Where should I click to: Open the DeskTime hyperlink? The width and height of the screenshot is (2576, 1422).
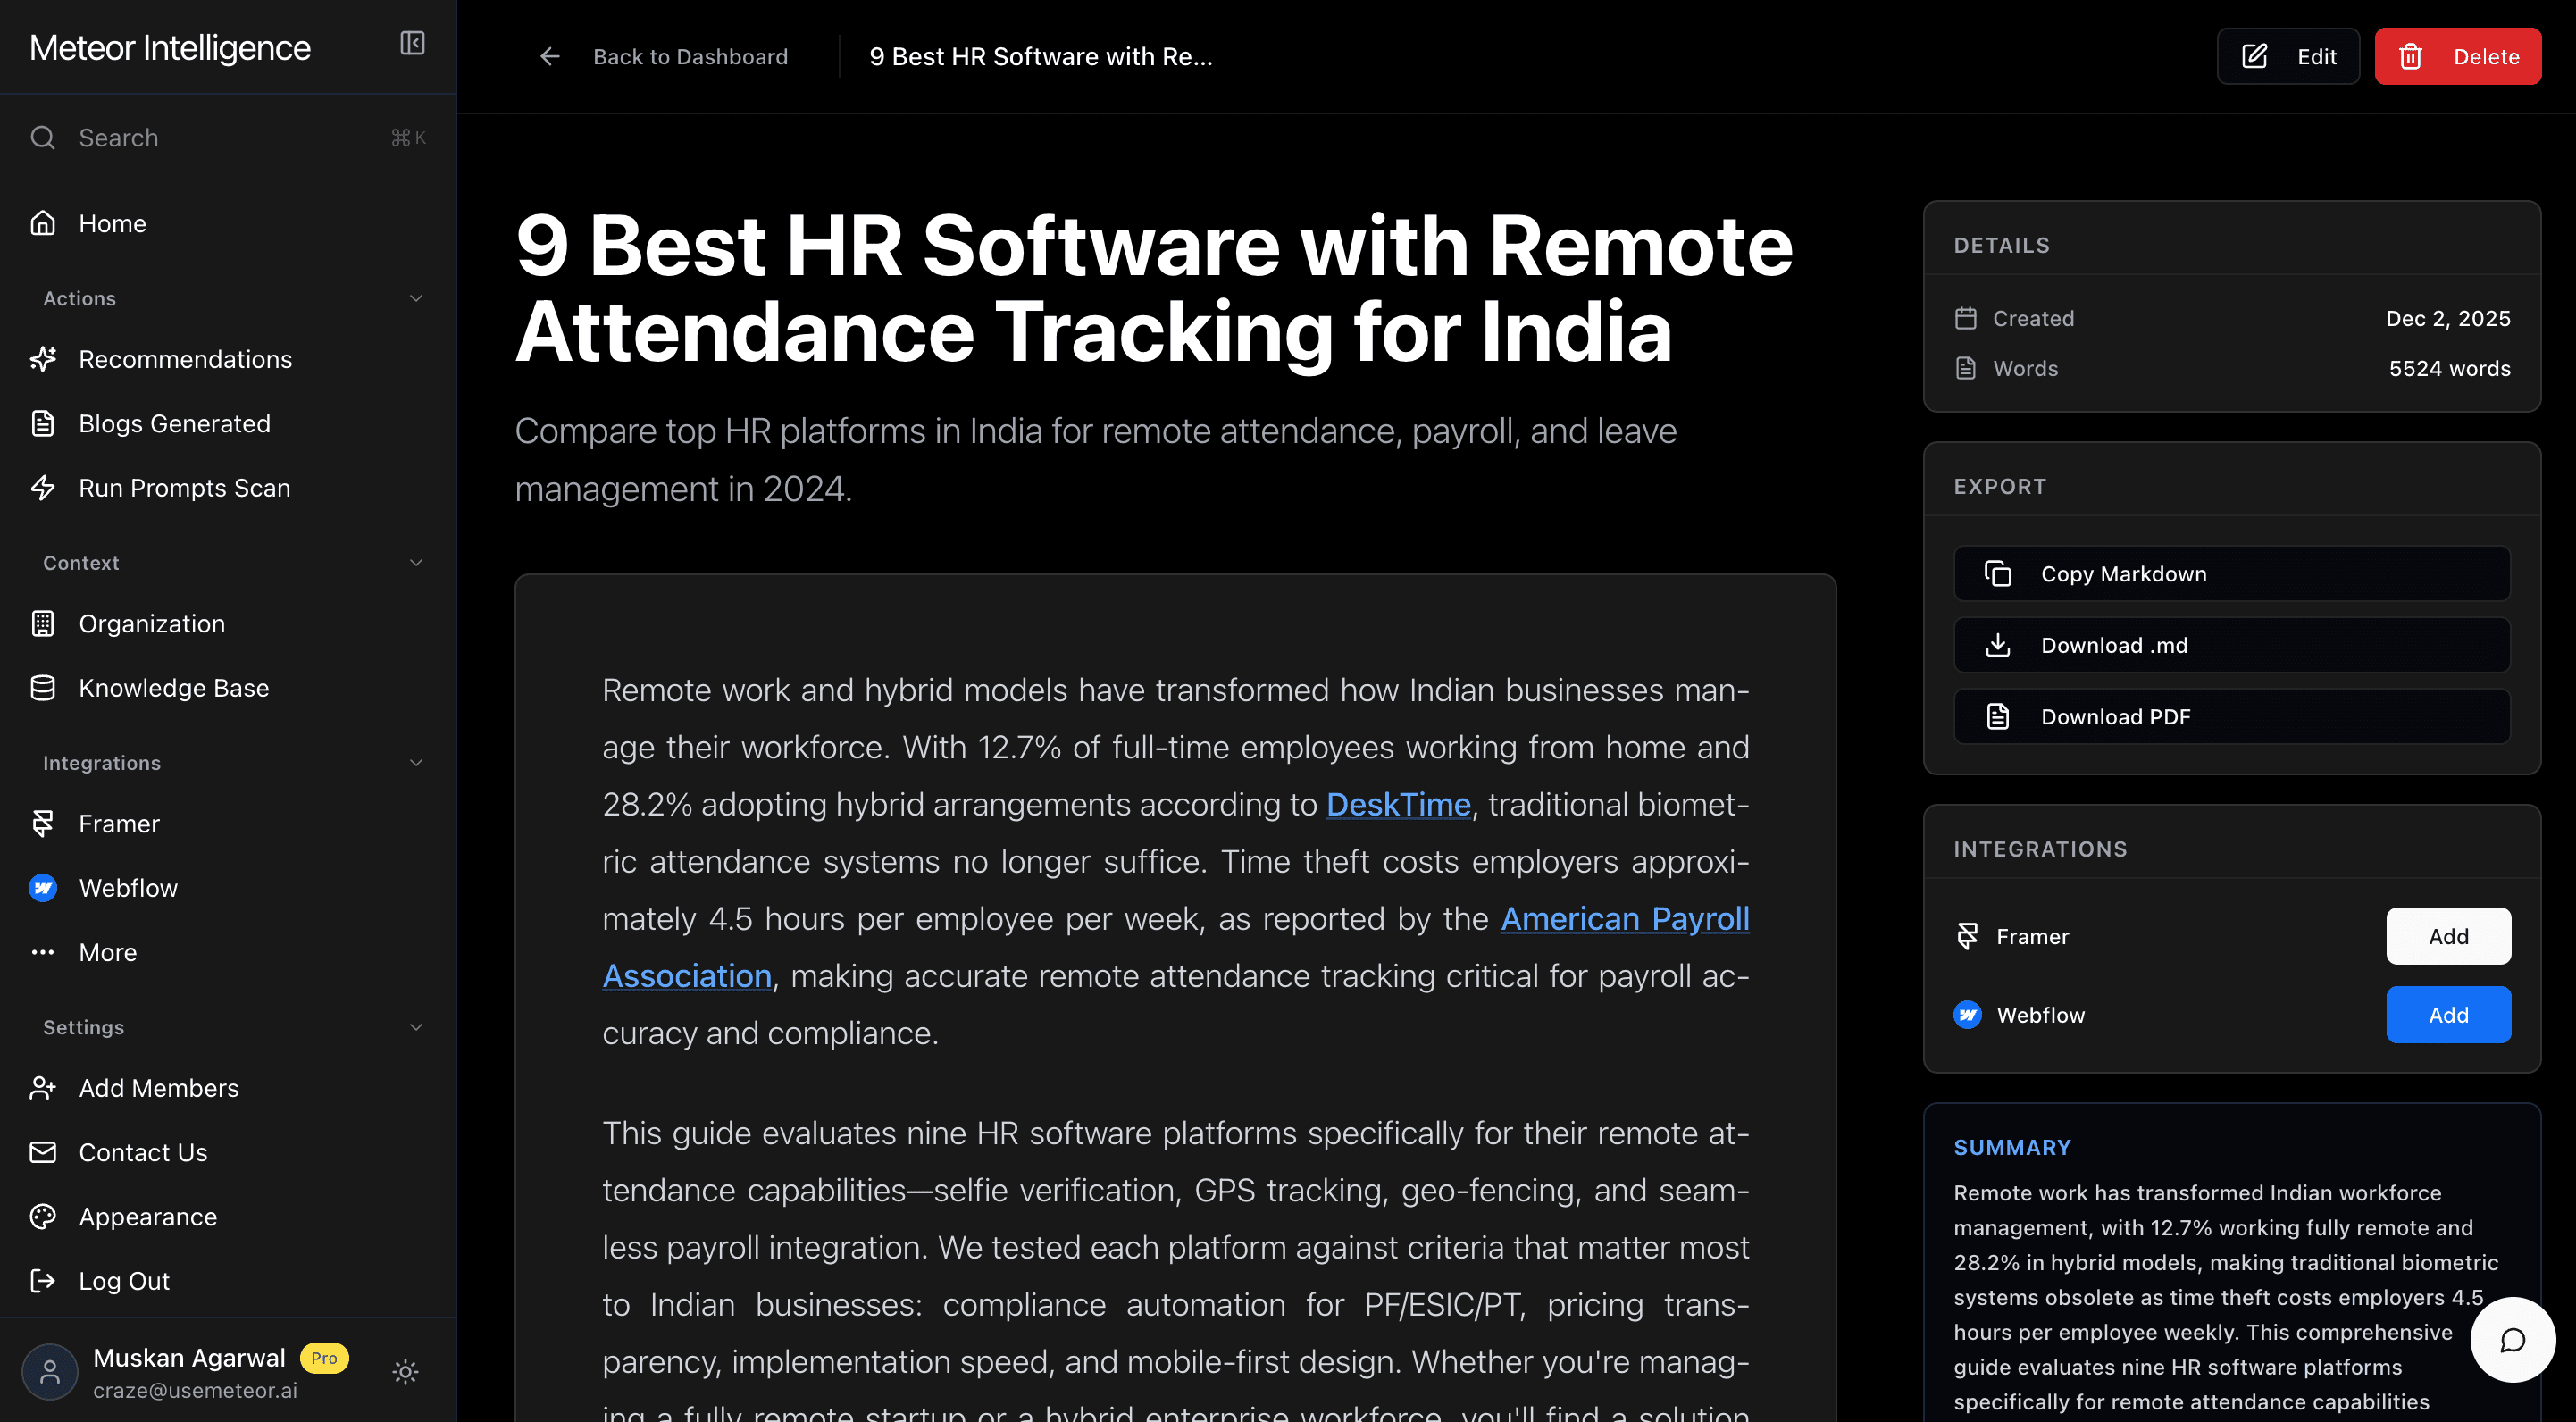click(1397, 804)
